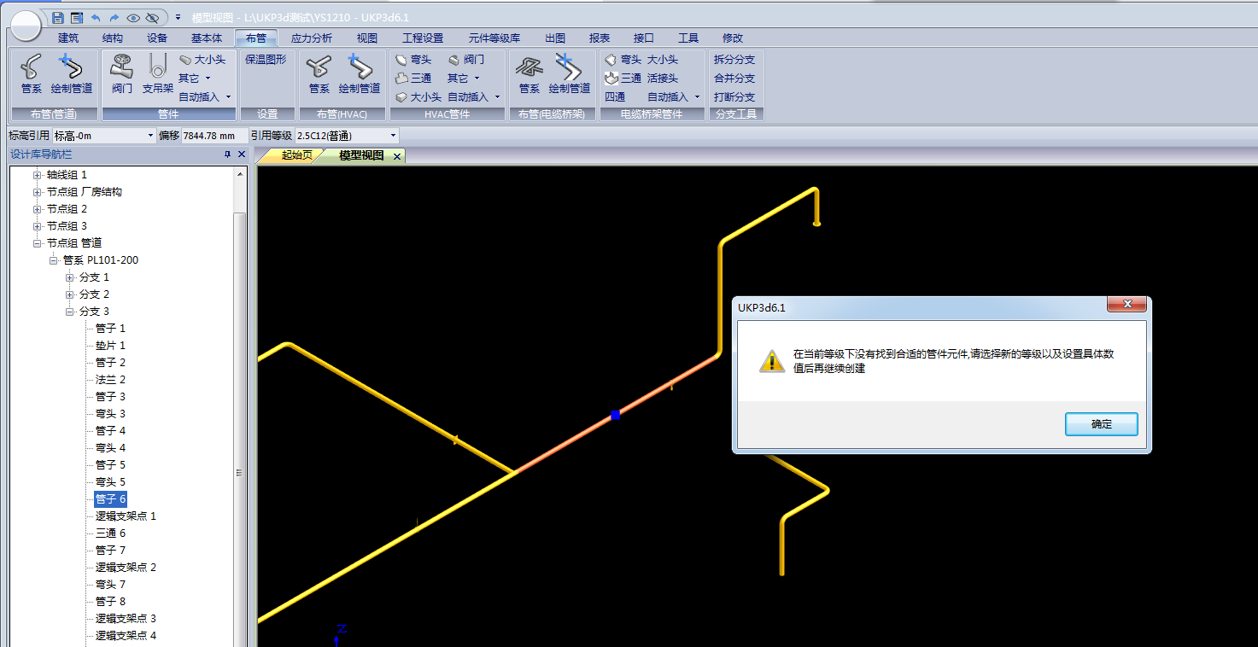Click the crossed-out eye hide icon
Screen dimensions: 1258x647
click(x=153, y=17)
